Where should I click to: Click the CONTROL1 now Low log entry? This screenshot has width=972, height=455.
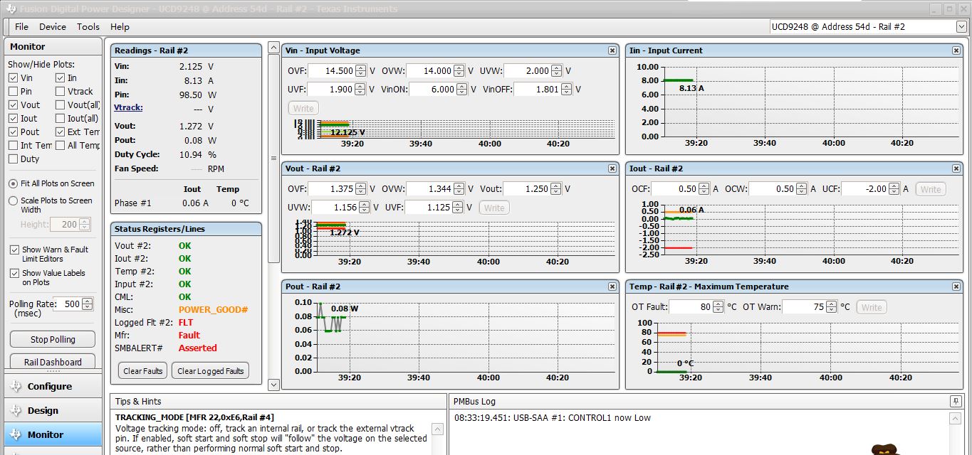[553, 417]
